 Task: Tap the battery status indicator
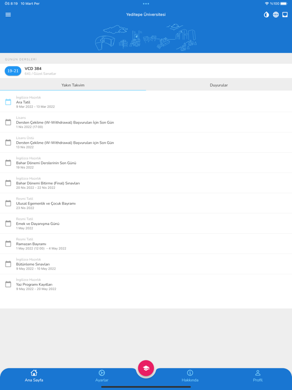pos(284,4)
